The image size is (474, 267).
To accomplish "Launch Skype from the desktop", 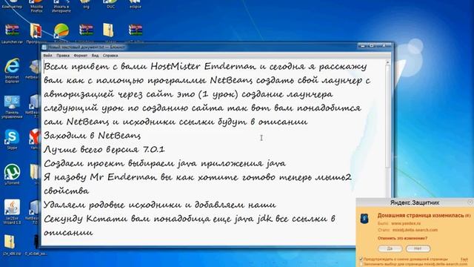I will click(x=12, y=139).
